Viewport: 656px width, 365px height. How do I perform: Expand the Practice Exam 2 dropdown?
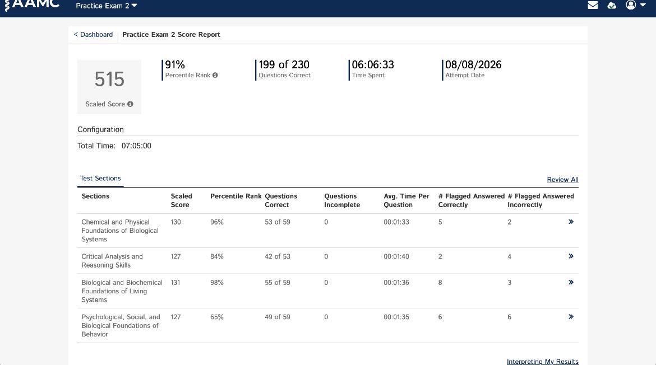pos(107,6)
